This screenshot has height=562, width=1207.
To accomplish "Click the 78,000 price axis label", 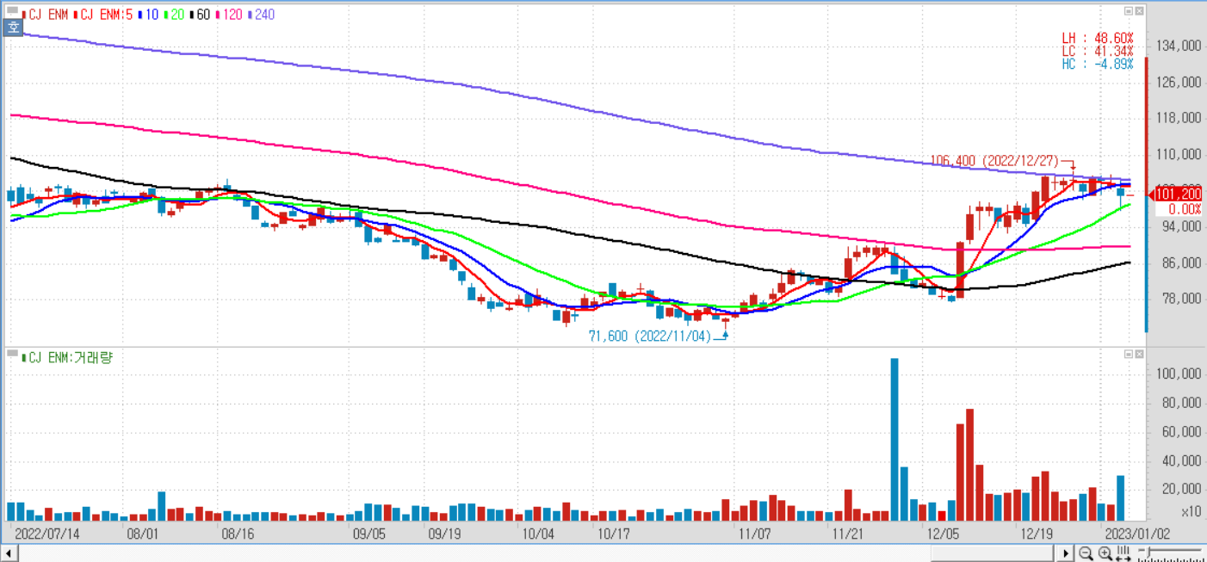I will pos(1183,300).
